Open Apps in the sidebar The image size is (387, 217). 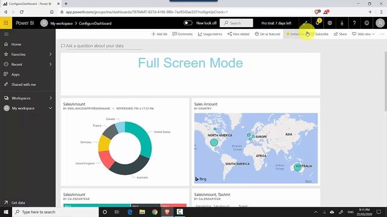pos(15,74)
